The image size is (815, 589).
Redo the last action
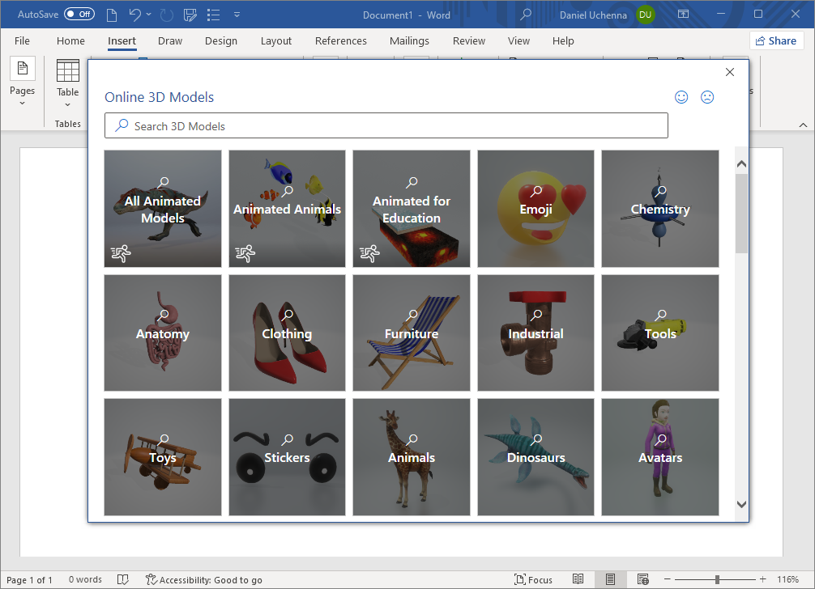pos(167,14)
